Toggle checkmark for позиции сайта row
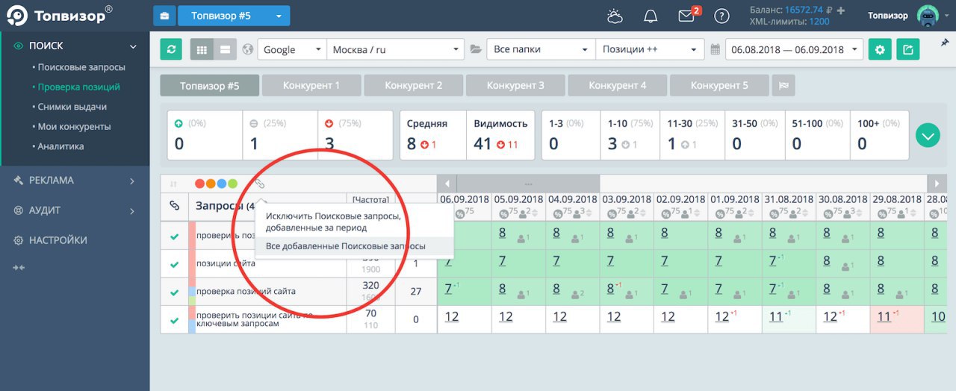Viewport: 956px width, 391px height. coord(174,263)
